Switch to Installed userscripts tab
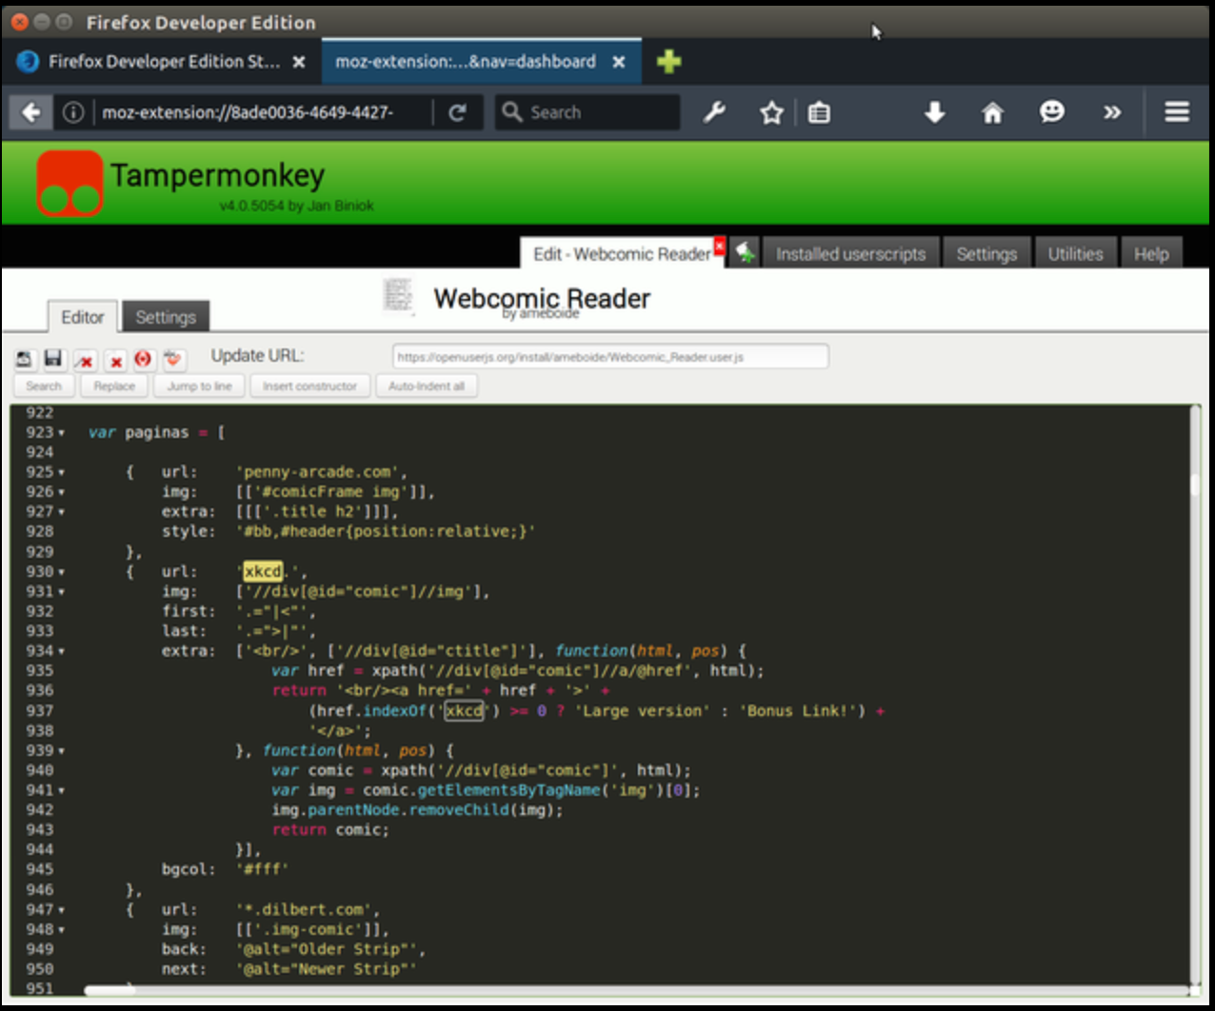Viewport: 1215px width, 1011px height. pos(849,254)
